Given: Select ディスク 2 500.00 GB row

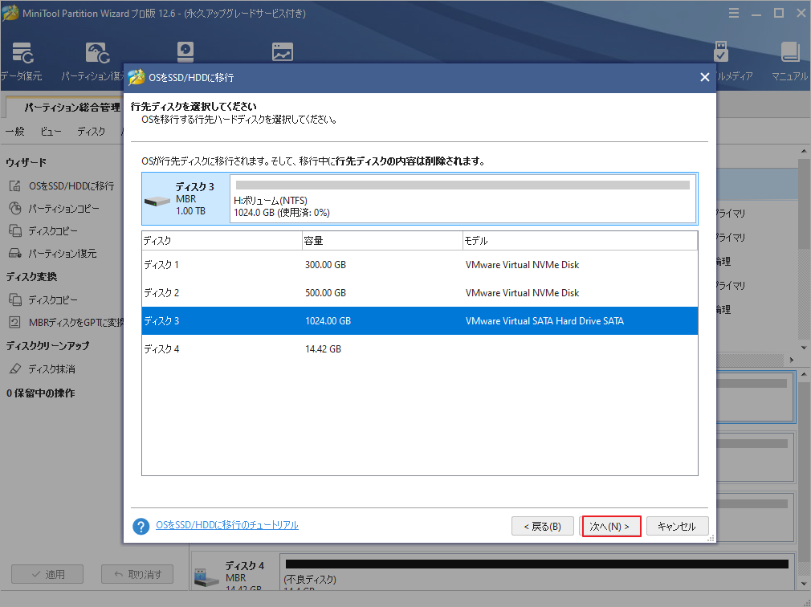Looking at the screenshot, I should click(419, 293).
